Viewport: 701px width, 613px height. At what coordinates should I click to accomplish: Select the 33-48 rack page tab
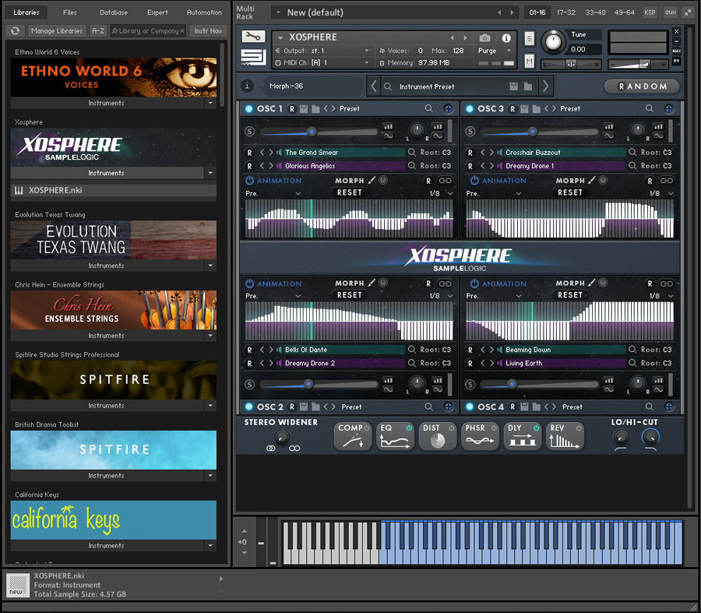click(596, 12)
